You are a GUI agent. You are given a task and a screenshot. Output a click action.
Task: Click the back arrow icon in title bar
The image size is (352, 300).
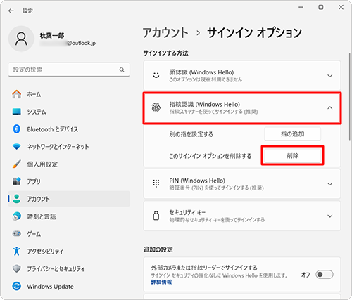[11, 11]
